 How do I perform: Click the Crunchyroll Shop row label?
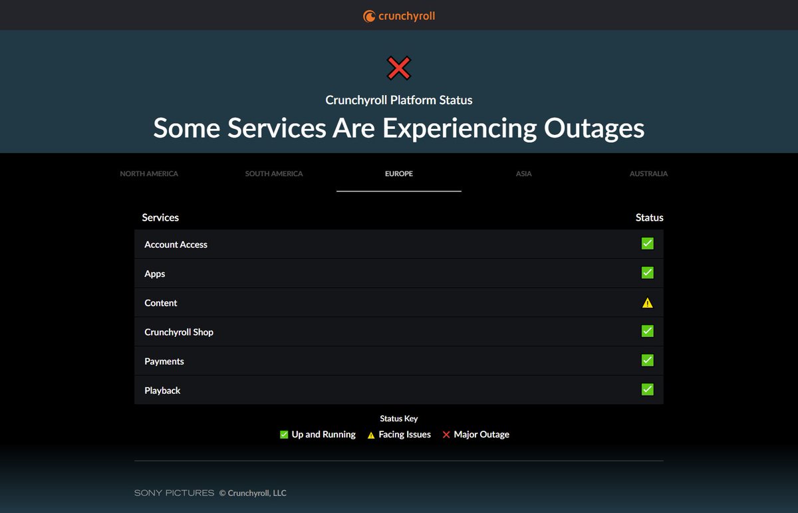tap(179, 332)
